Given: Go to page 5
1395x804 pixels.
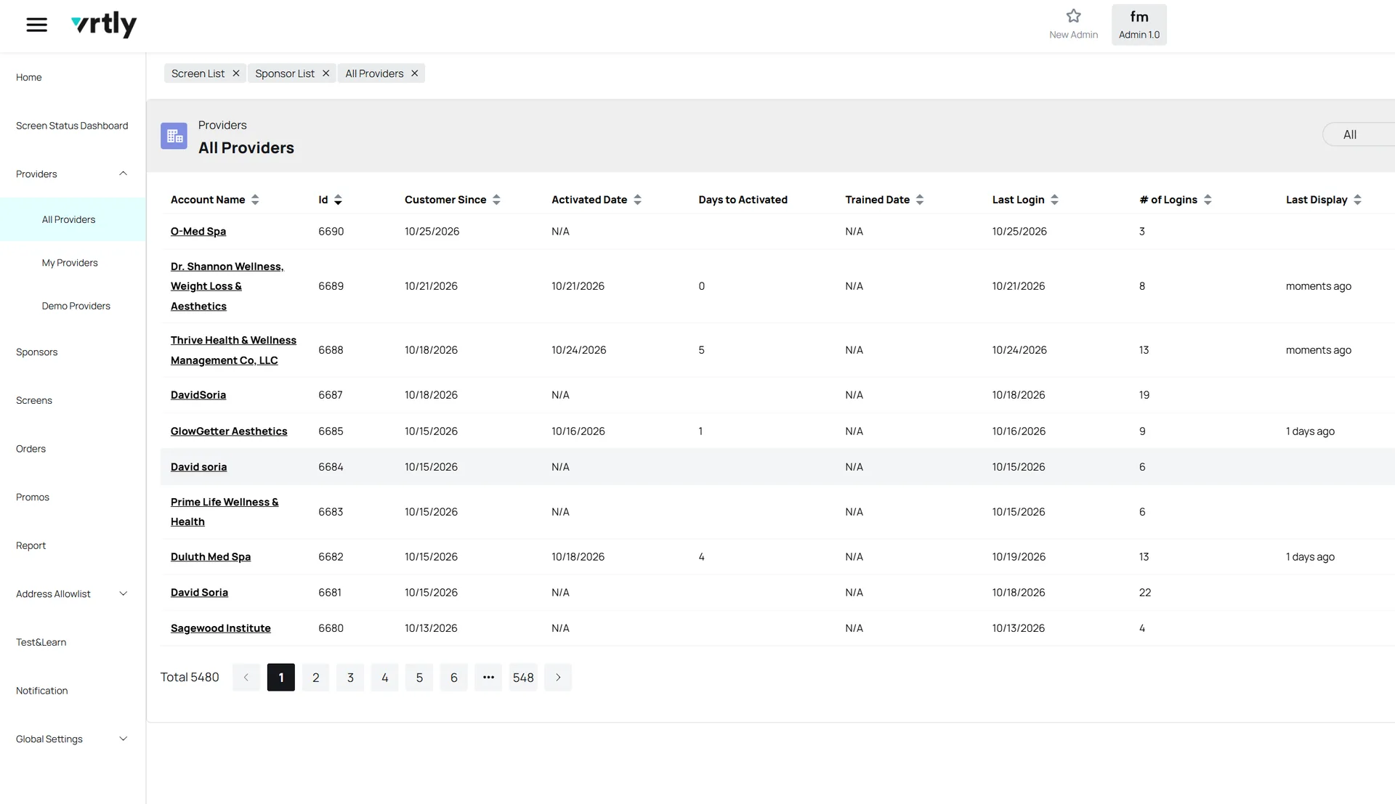Looking at the screenshot, I should point(419,678).
